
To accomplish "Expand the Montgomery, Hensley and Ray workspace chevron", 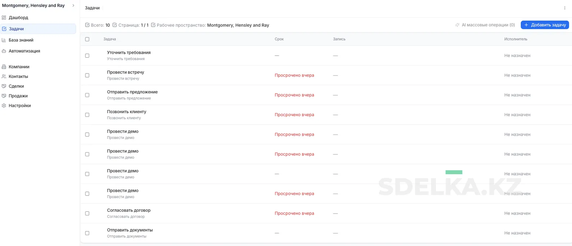I will pyautogui.click(x=73, y=5).
